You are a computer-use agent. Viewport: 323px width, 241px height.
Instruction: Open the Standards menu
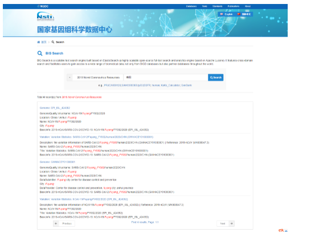click(x=217, y=6)
